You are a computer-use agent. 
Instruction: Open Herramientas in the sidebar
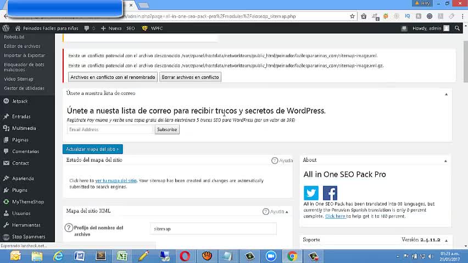pos(26,225)
